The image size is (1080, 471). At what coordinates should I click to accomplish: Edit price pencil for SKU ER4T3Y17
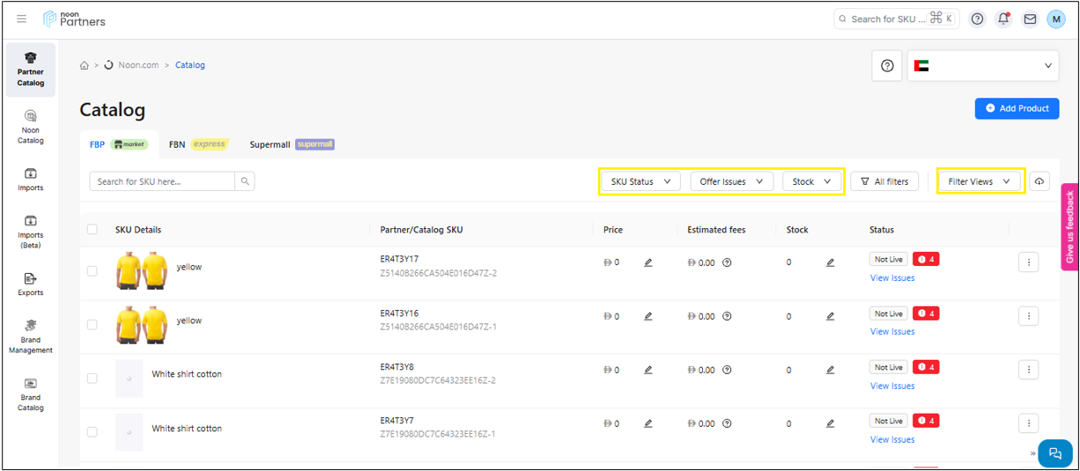click(648, 262)
